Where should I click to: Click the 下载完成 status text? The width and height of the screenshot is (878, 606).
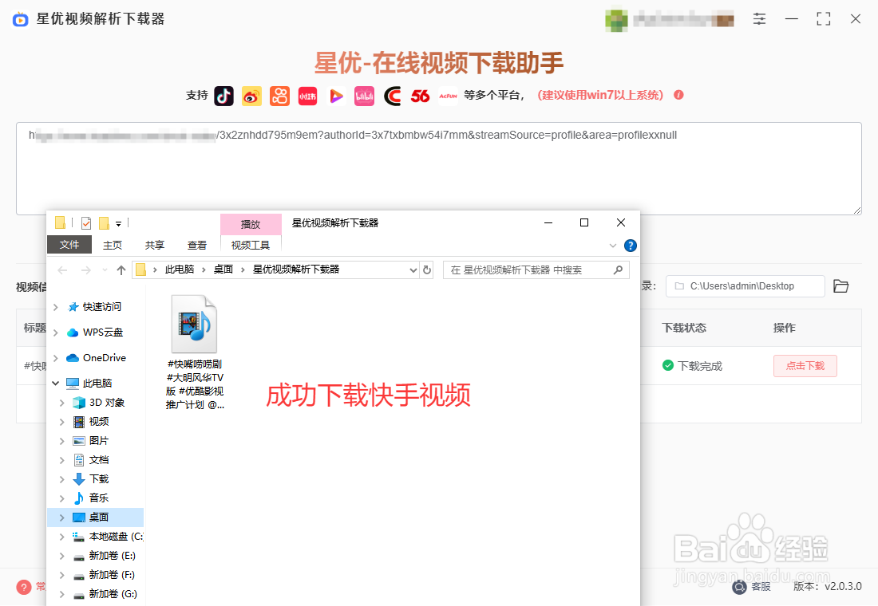[700, 366]
